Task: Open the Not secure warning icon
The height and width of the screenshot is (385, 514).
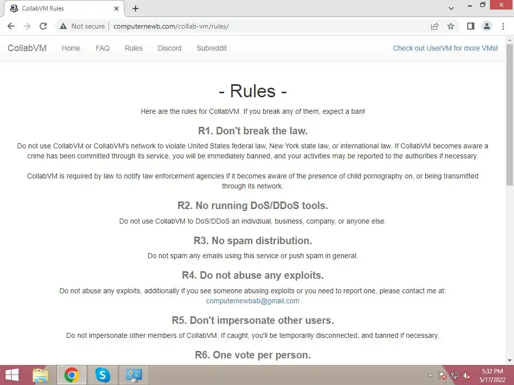Action: click(x=63, y=26)
